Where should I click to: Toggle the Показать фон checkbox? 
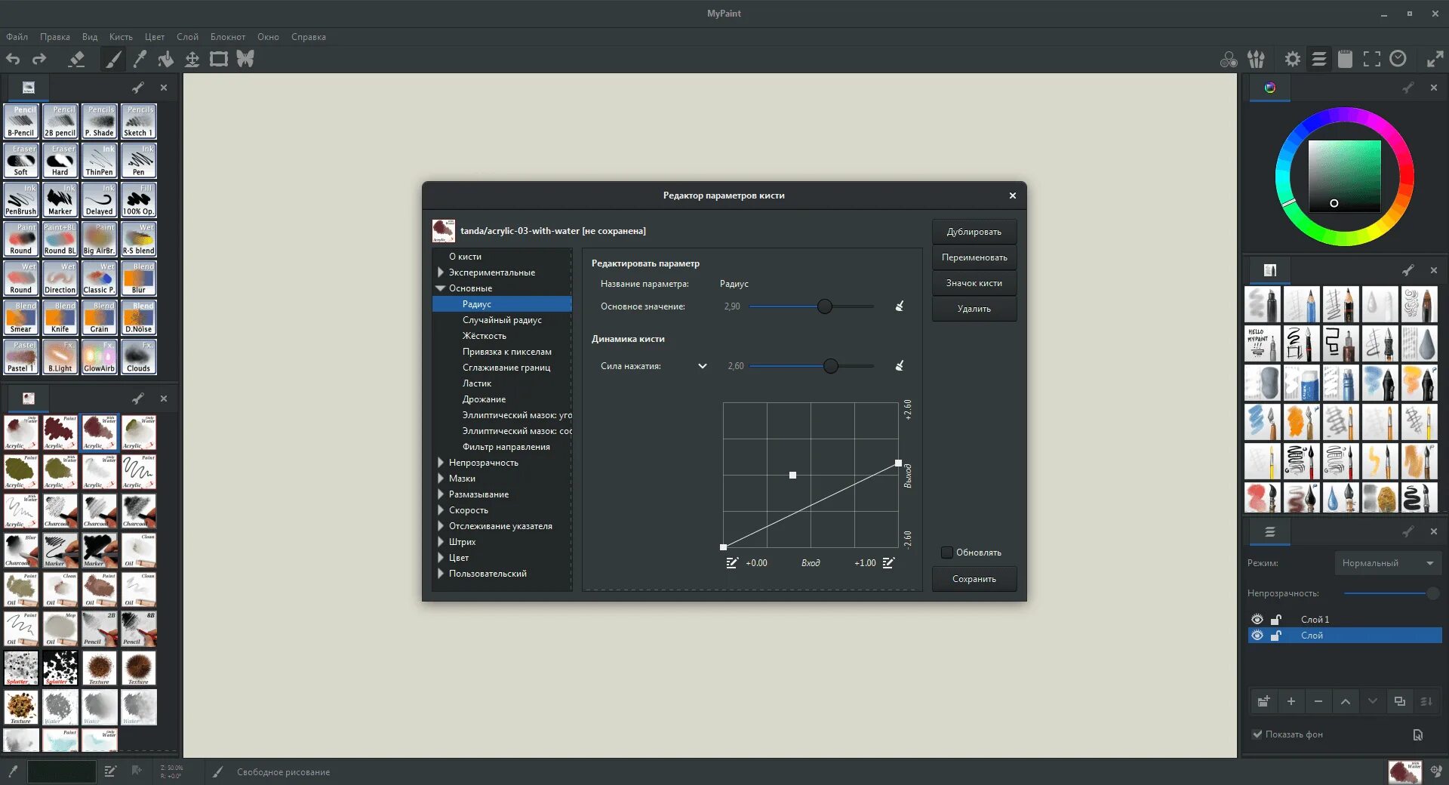coord(1257,734)
